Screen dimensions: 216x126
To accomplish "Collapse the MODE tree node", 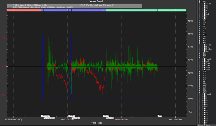I will (x=199, y=43).
